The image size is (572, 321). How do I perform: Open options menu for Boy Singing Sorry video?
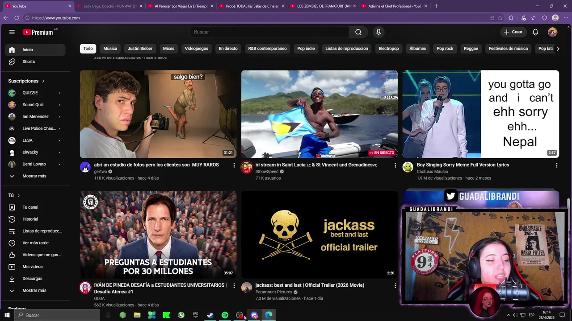pos(556,165)
